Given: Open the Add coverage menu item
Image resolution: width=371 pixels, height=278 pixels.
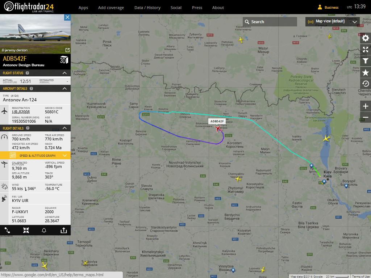Looking at the screenshot, I should point(111,8).
